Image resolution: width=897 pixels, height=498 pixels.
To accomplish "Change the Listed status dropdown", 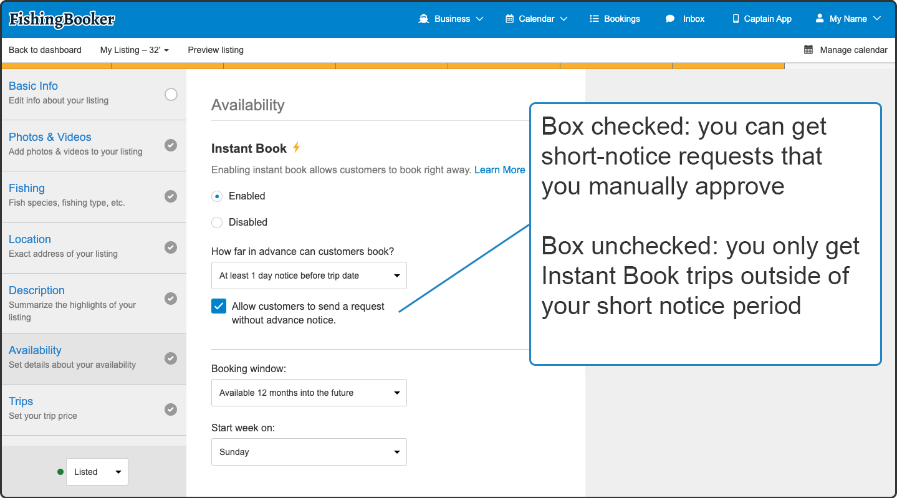I will pyautogui.click(x=97, y=472).
